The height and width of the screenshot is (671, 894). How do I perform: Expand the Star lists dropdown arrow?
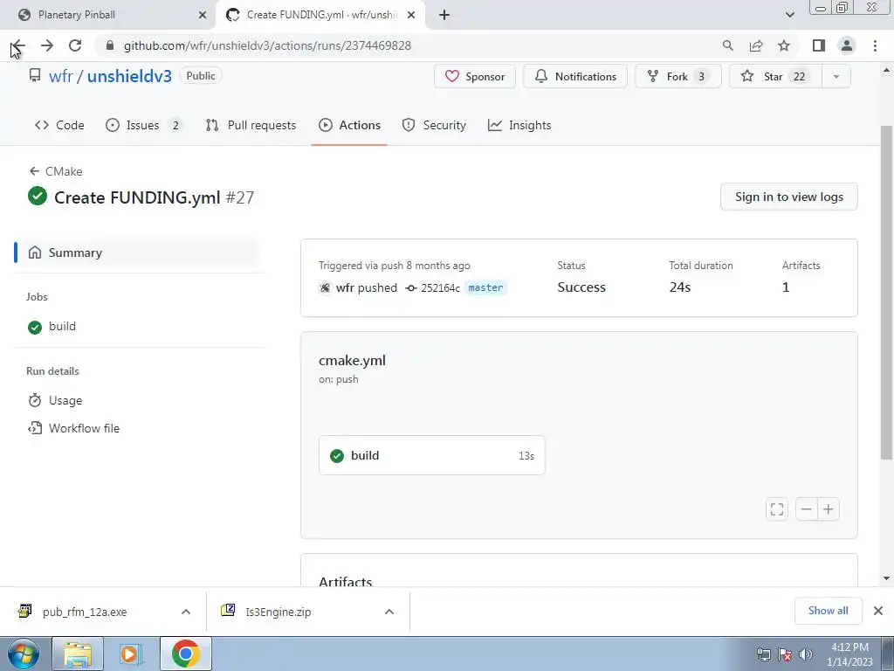coord(836,77)
